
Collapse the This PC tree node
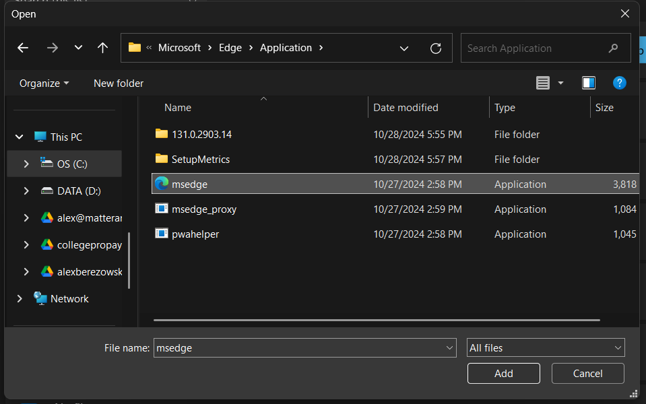tap(19, 137)
